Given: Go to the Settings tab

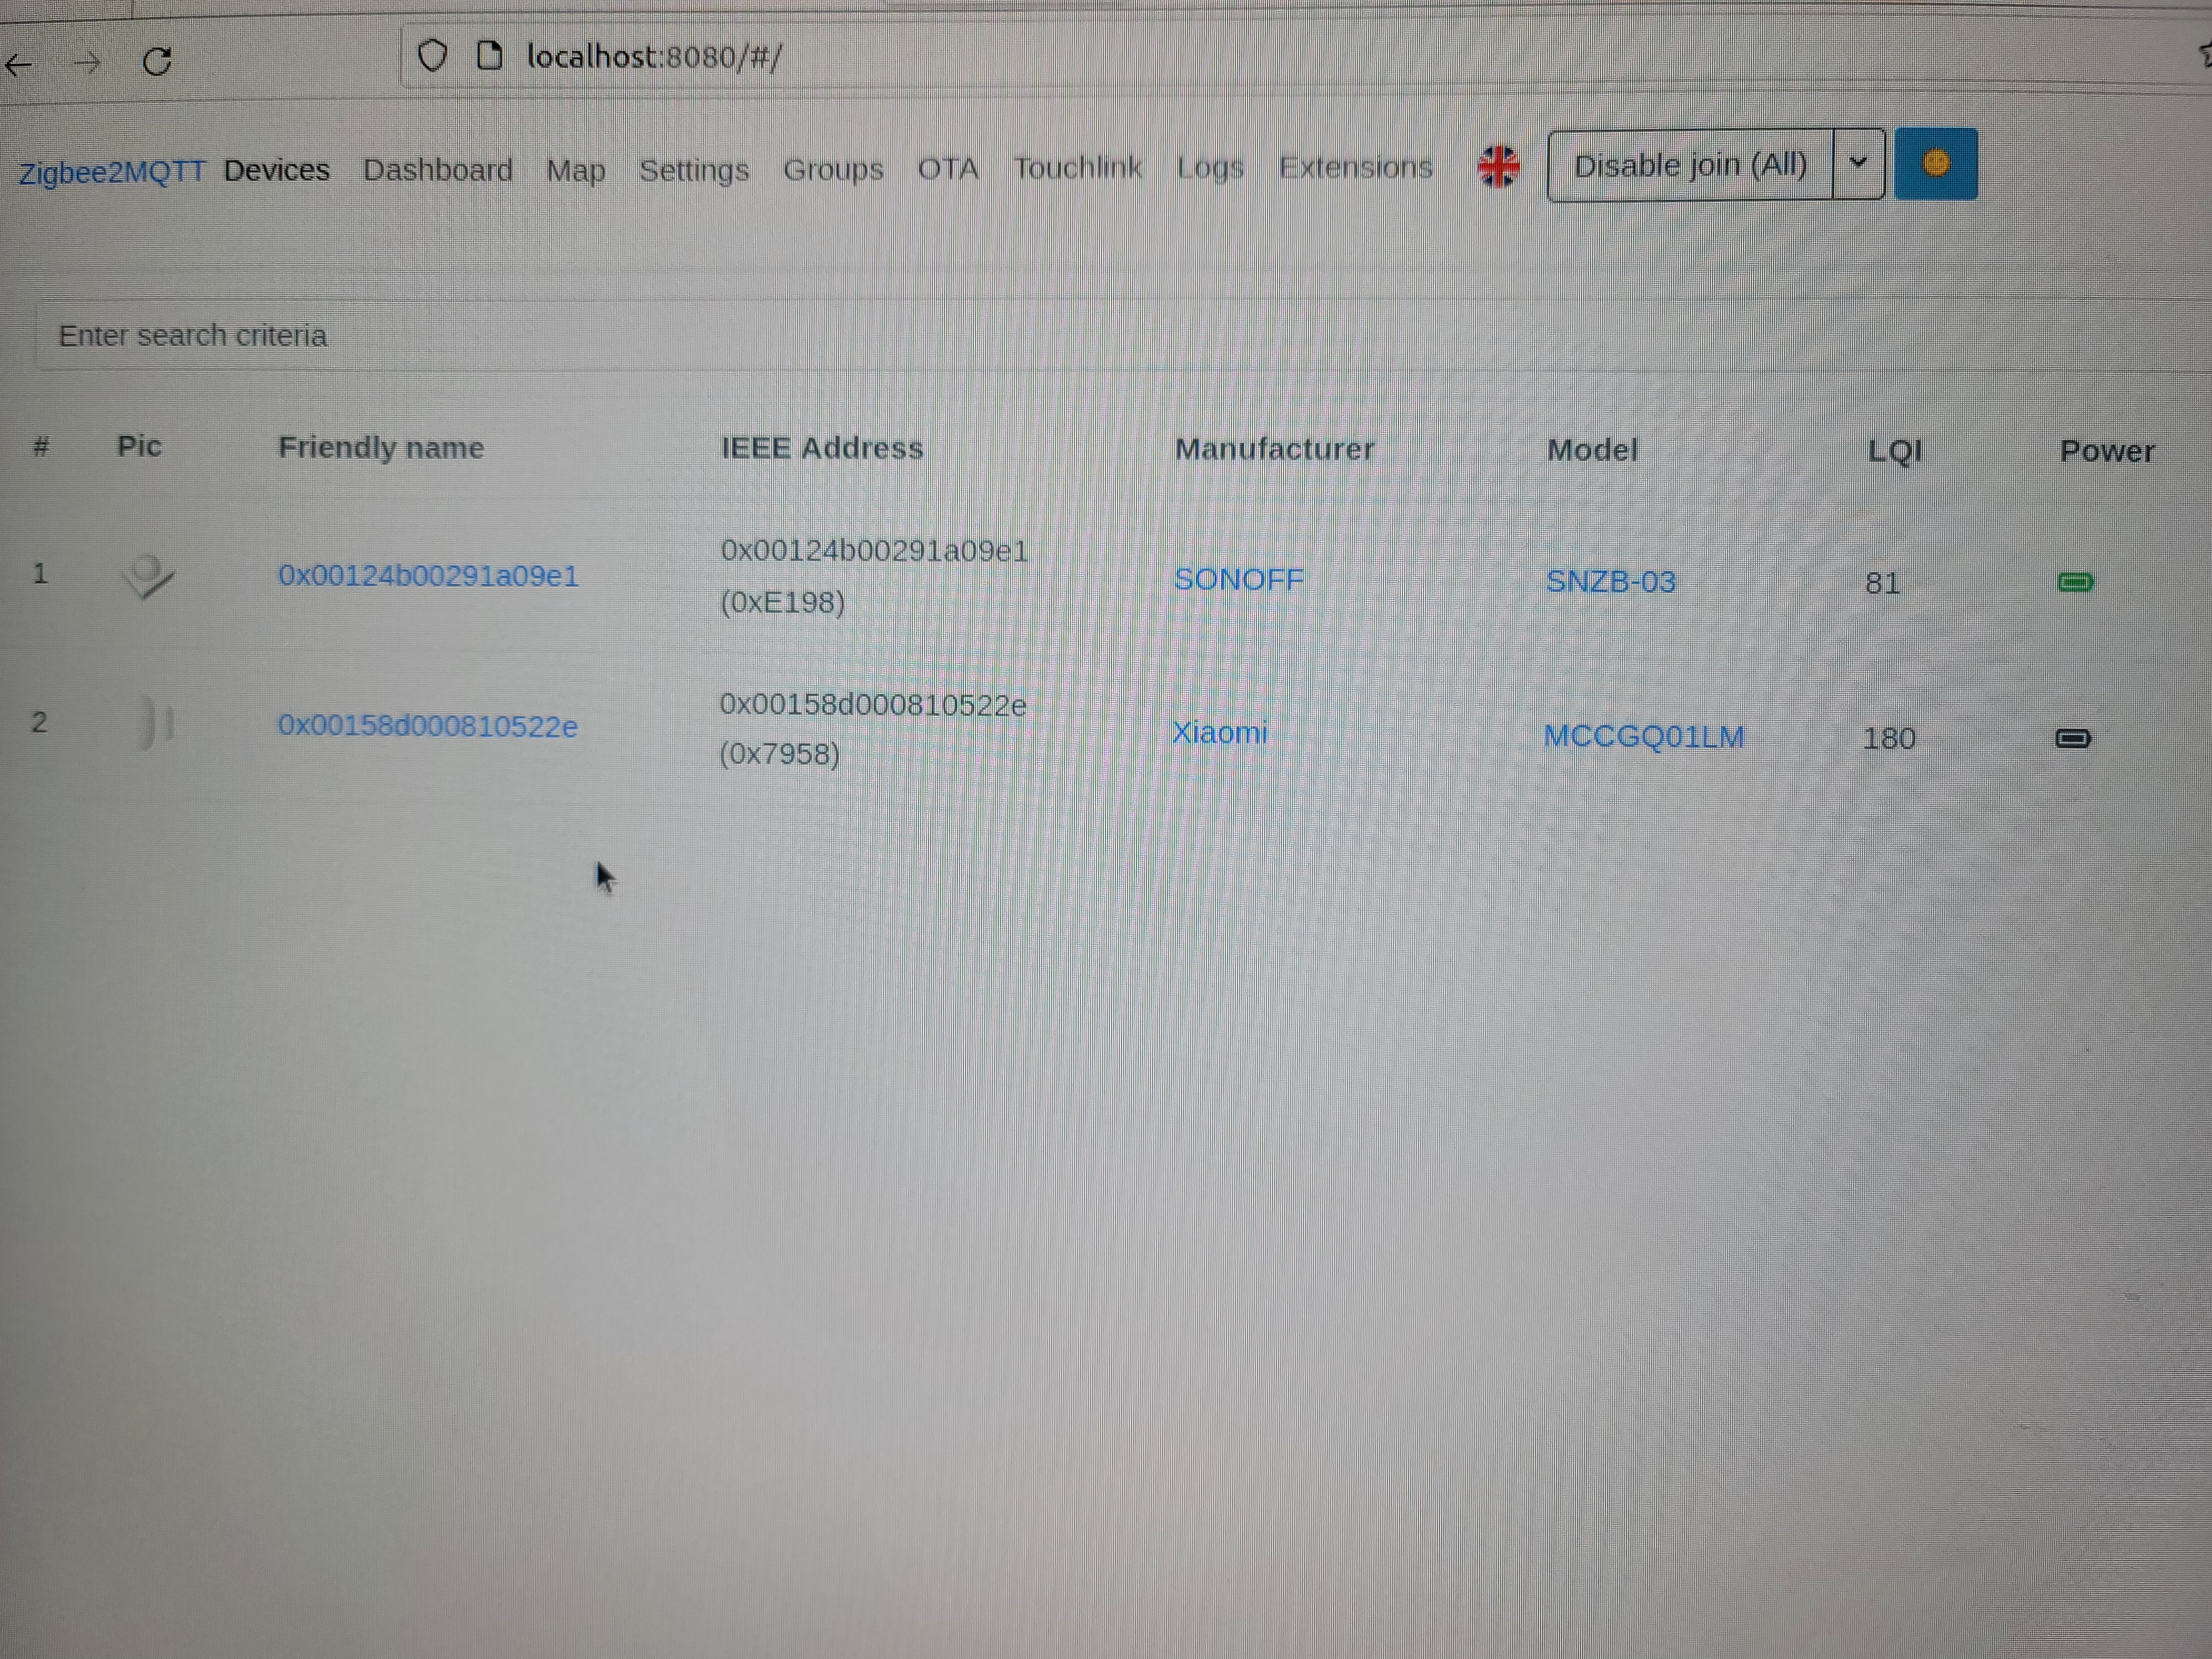Looking at the screenshot, I should click(x=694, y=170).
